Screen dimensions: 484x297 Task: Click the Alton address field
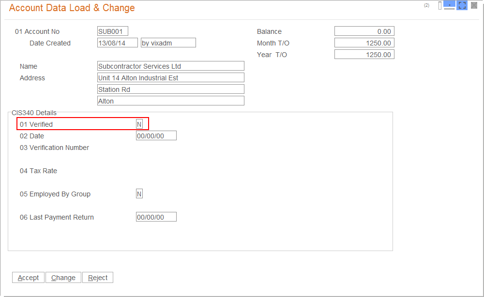(x=171, y=101)
